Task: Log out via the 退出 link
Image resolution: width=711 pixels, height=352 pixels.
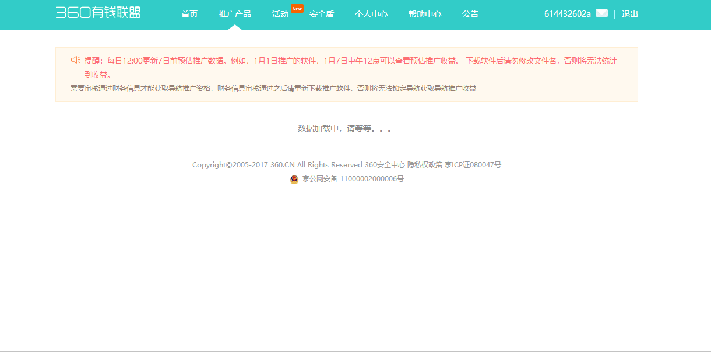Action: point(630,14)
